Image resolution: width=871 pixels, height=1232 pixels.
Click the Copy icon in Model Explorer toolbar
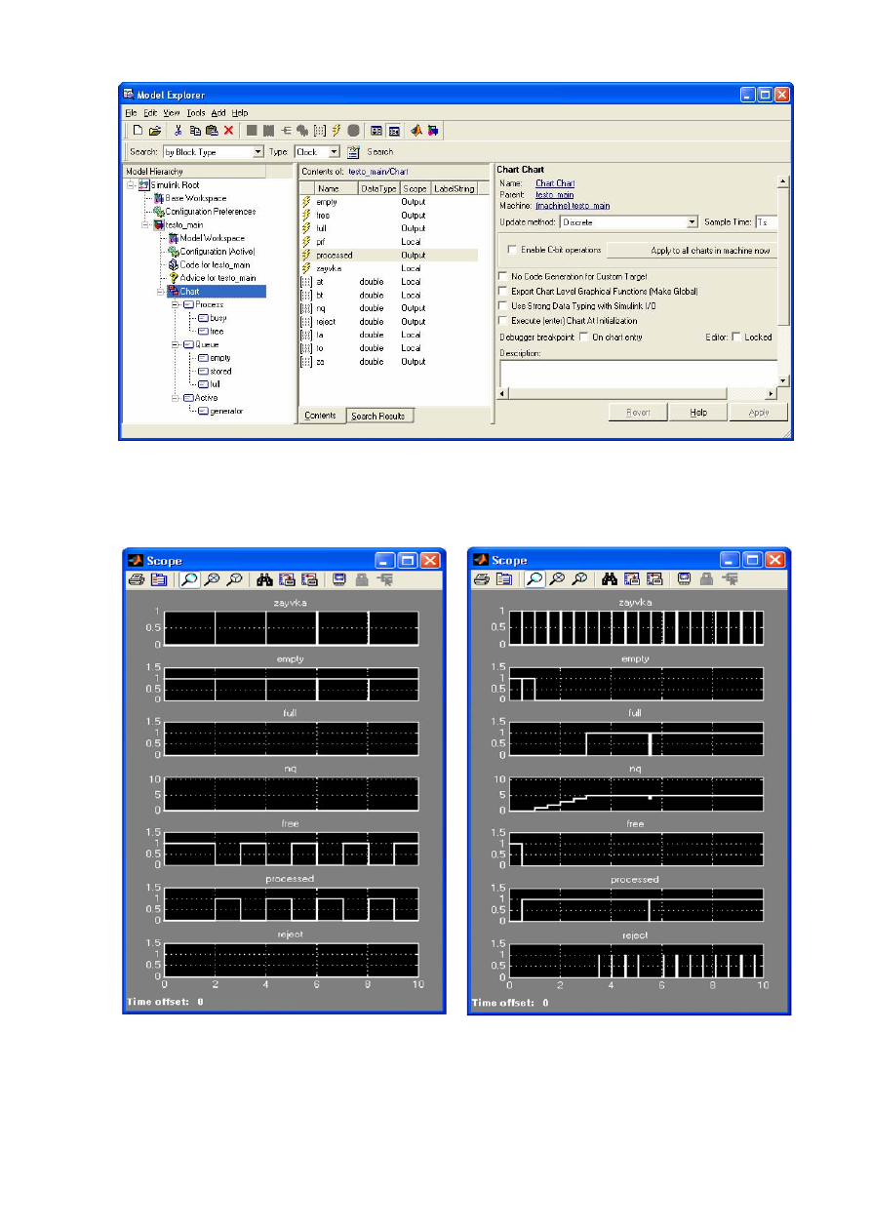coord(195,130)
